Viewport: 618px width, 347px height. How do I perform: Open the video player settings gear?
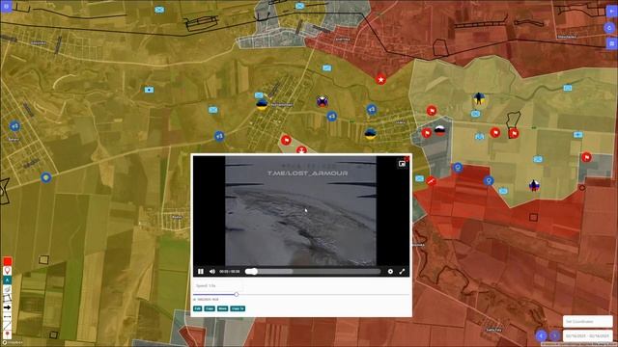tap(390, 271)
